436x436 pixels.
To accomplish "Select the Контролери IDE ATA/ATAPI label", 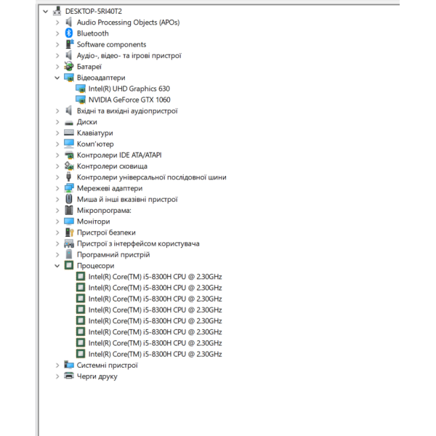I will click(x=119, y=155).
